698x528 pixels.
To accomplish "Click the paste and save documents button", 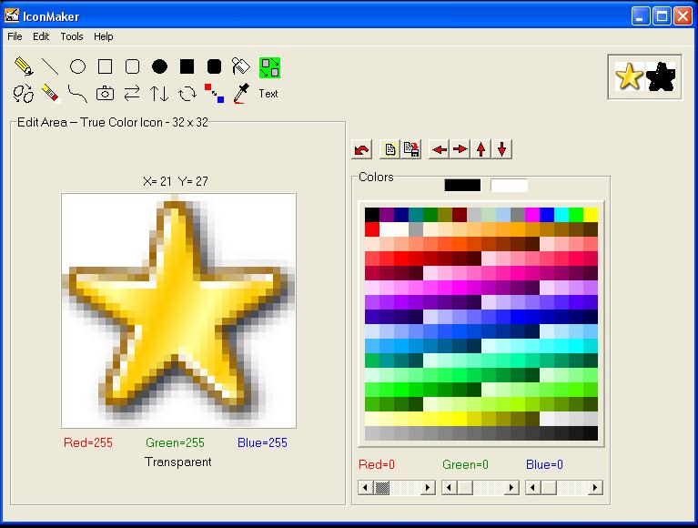I will point(410,149).
